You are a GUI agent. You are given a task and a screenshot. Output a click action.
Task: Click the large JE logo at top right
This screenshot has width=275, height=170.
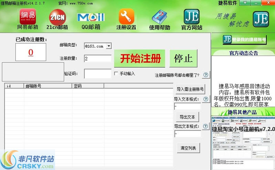pos(261,19)
